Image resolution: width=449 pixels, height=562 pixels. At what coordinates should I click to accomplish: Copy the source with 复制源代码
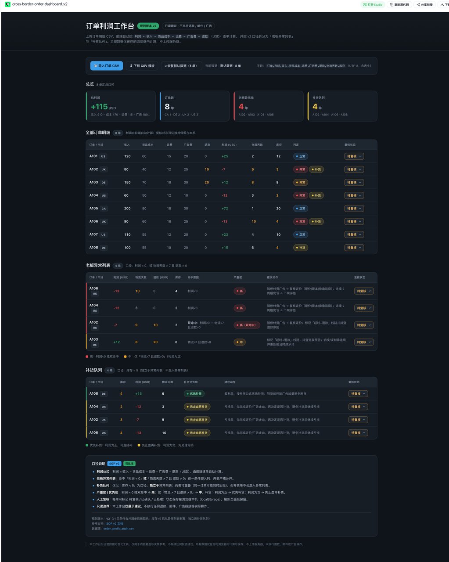(399, 5)
